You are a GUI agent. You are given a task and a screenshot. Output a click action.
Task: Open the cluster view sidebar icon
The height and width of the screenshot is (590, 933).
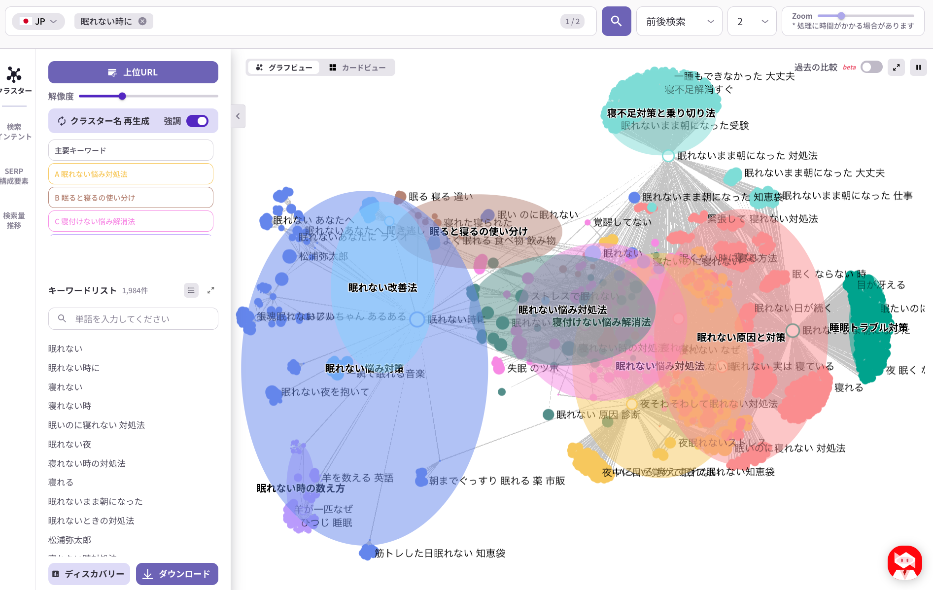[14, 80]
